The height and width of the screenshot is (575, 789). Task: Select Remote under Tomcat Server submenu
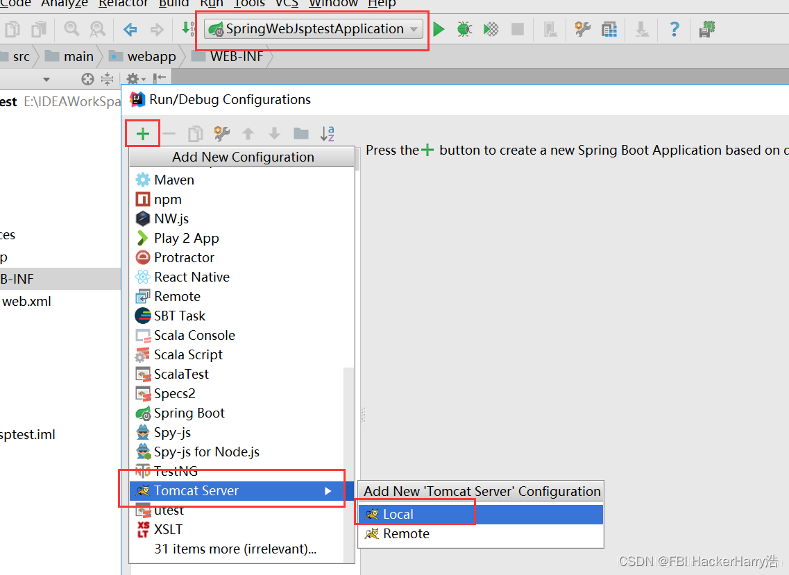[x=480, y=534]
